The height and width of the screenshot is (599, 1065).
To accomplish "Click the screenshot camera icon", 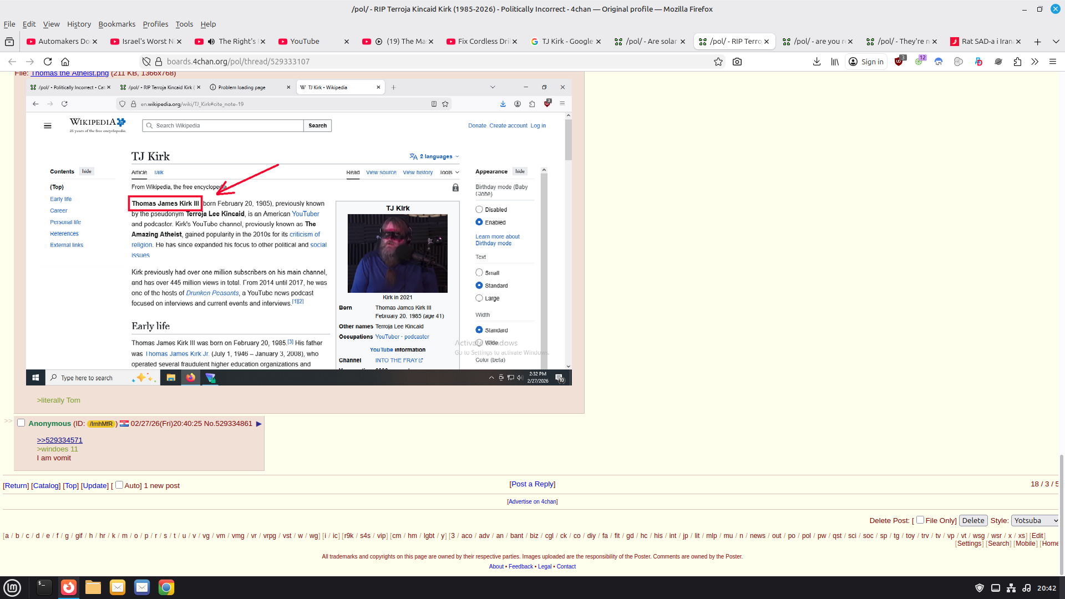I will (x=737, y=62).
